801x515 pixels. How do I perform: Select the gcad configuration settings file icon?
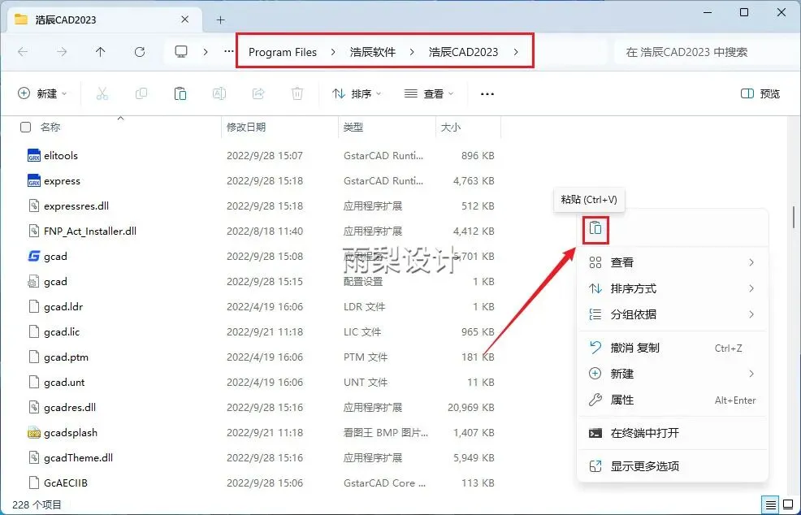tap(34, 281)
